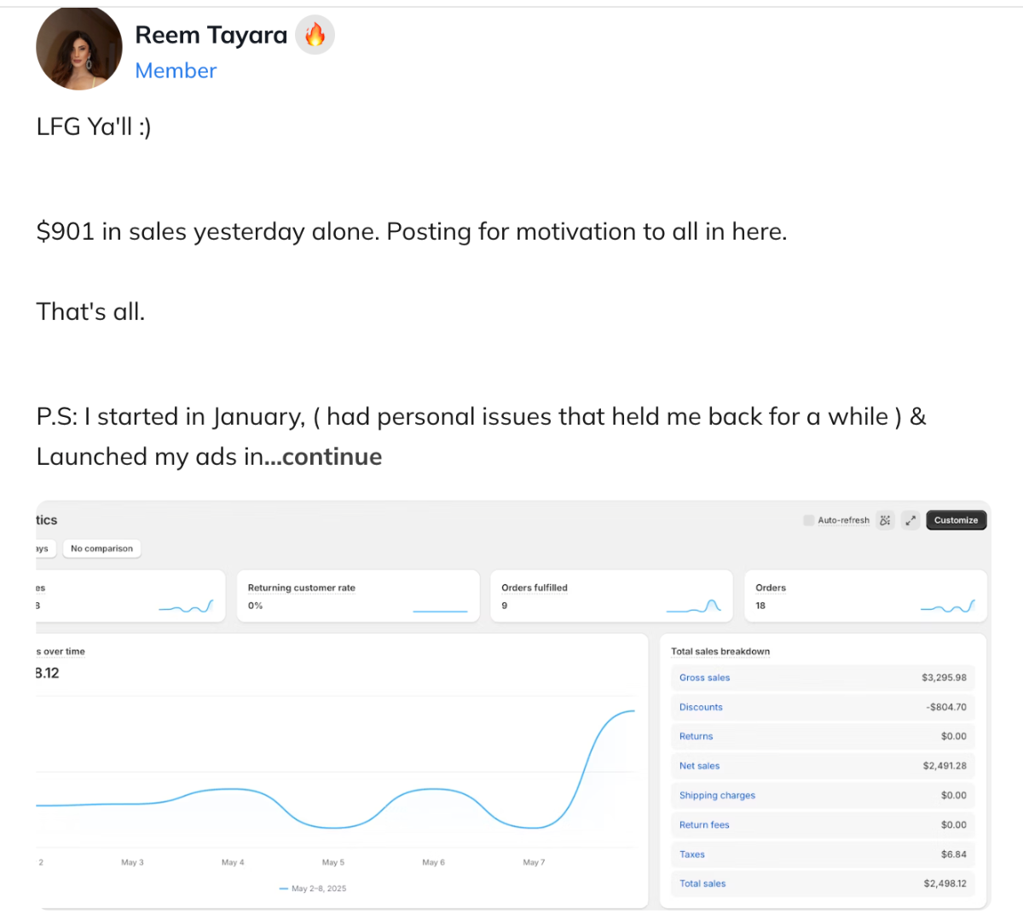
Task: Click the Member role label
Action: 176,71
